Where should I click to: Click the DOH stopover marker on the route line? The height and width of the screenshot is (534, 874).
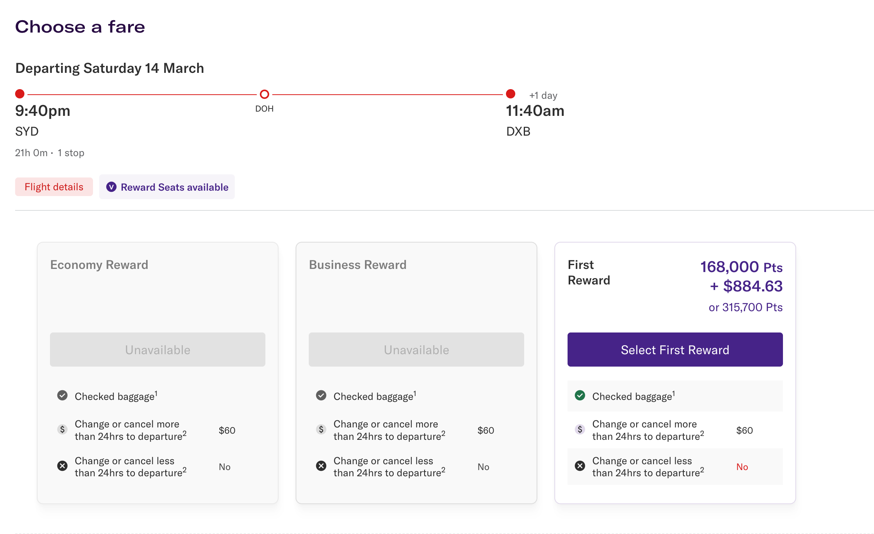(x=264, y=94)
